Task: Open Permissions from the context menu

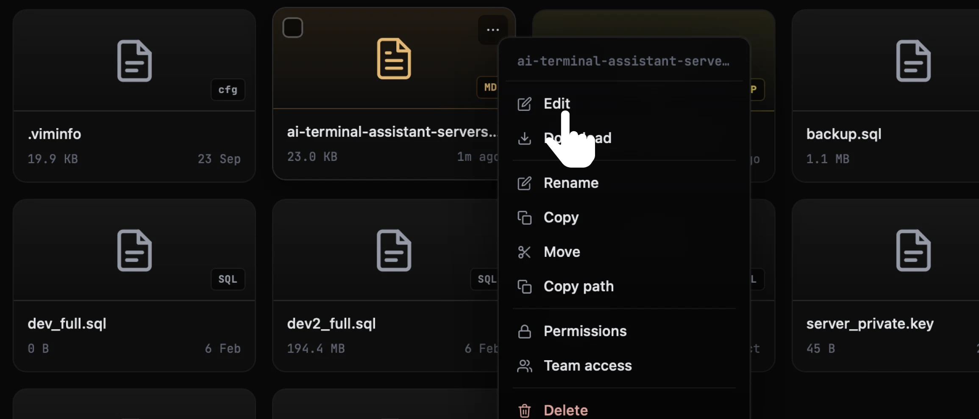Action: click(624, 331)
